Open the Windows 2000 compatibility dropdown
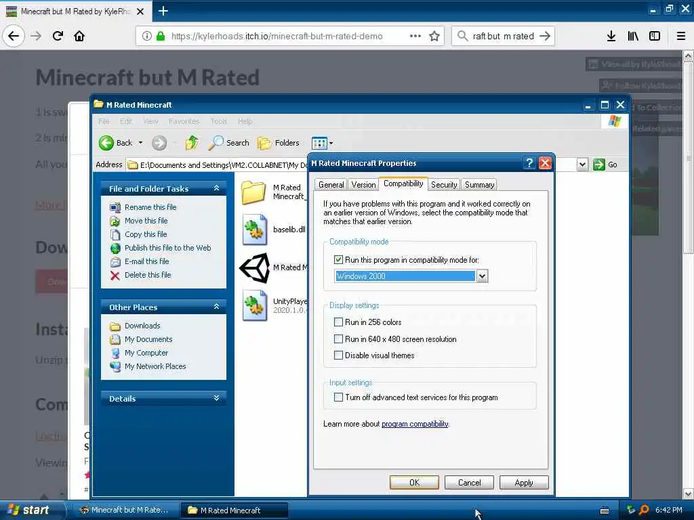 (x=482, y=276)
